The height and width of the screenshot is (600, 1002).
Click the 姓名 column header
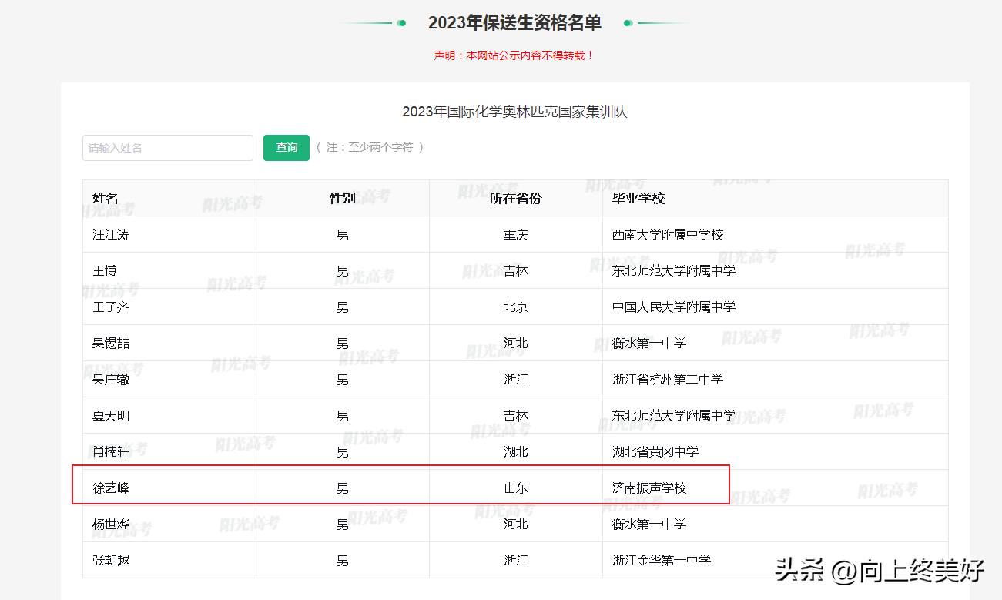click(x=106, y=199)
